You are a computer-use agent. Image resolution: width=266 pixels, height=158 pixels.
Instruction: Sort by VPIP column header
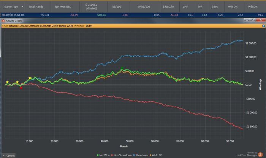click(x=185, y=7)
